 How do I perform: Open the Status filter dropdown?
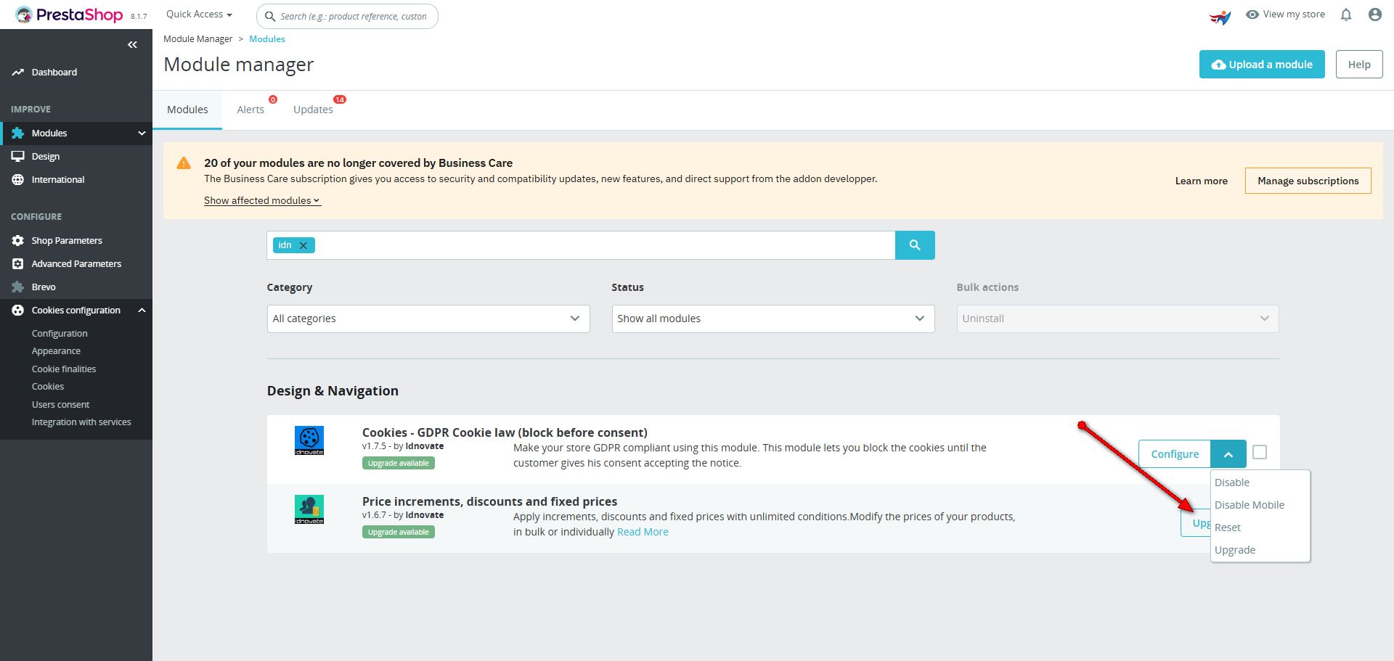coord(773,319)
